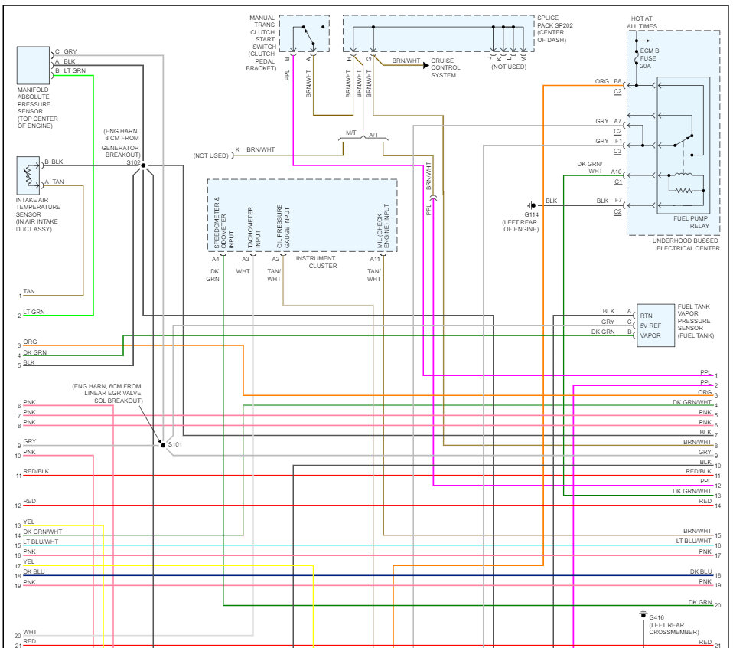Select the G114 ground symbol
This screenshot has width=733, height=648.
[x=532, y=205]
